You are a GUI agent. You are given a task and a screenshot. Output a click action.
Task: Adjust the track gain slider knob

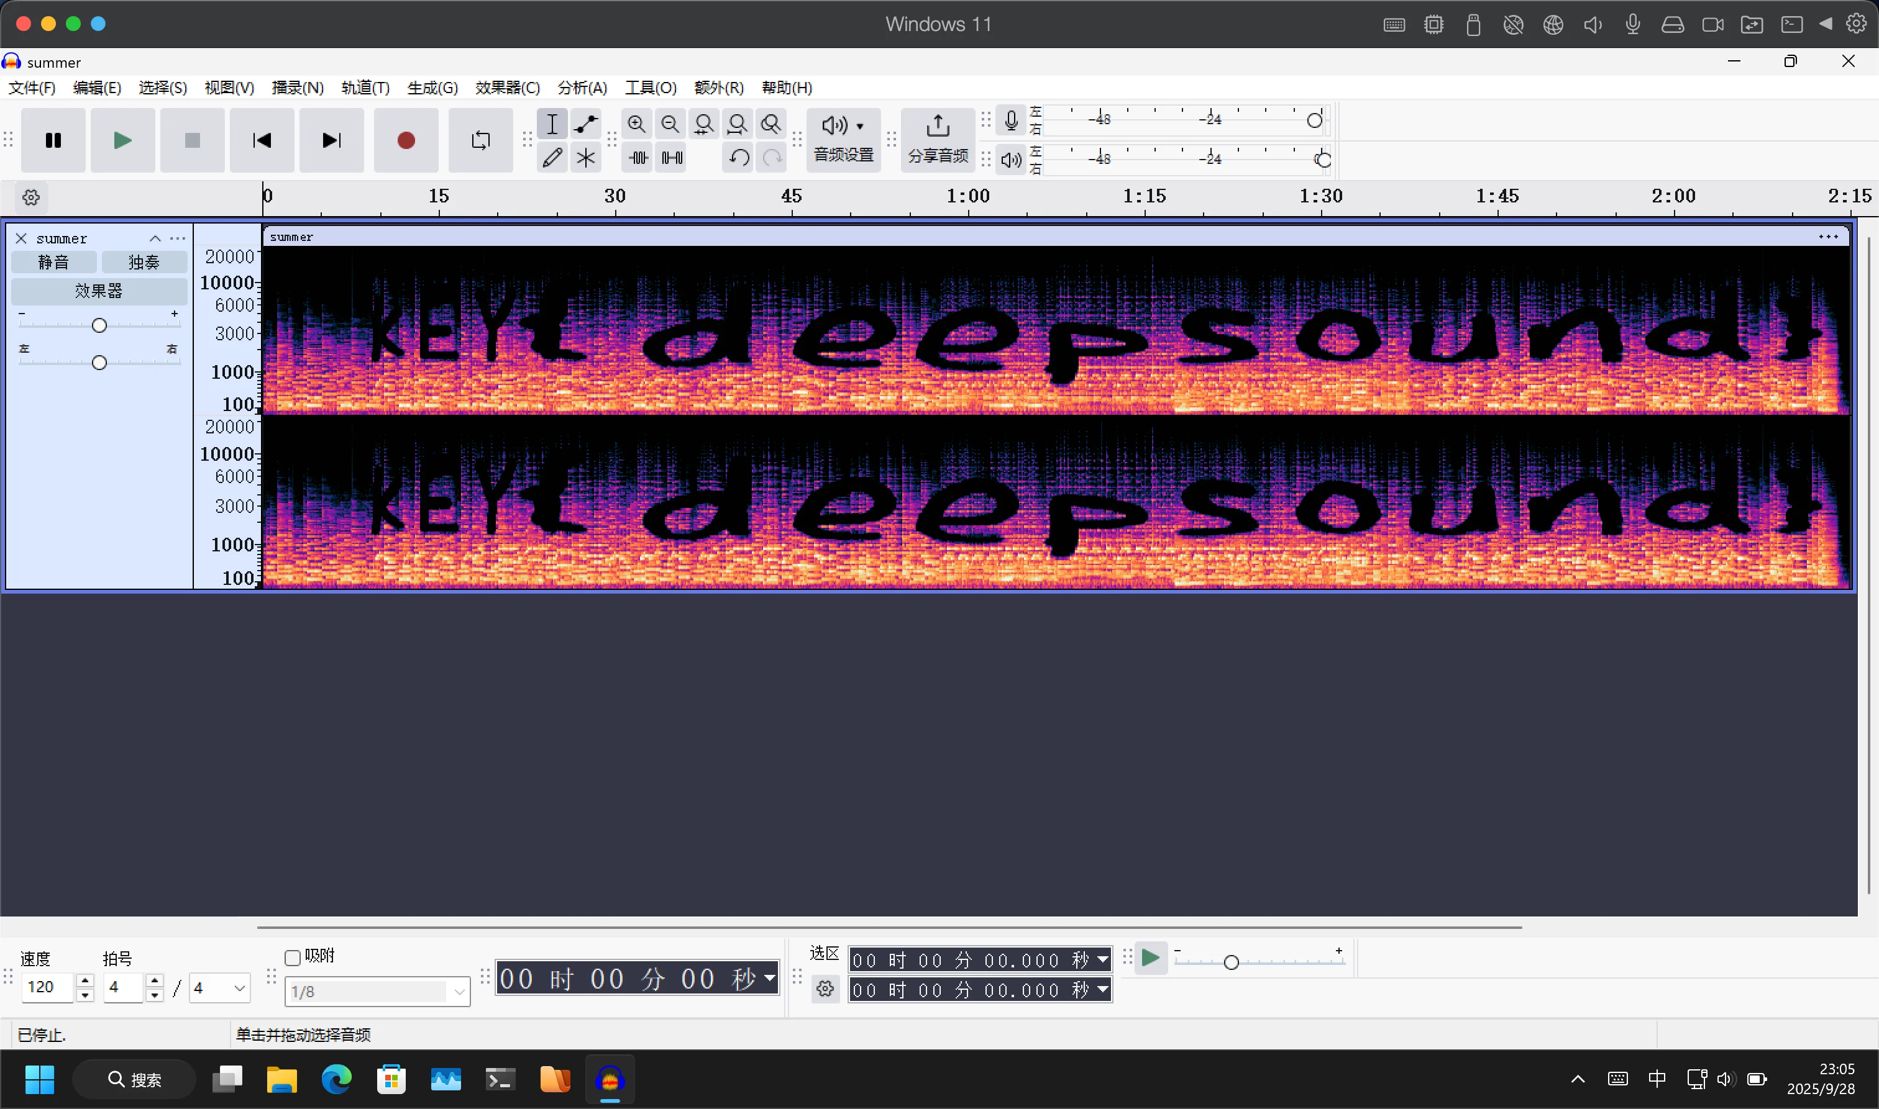click(99, 325)
